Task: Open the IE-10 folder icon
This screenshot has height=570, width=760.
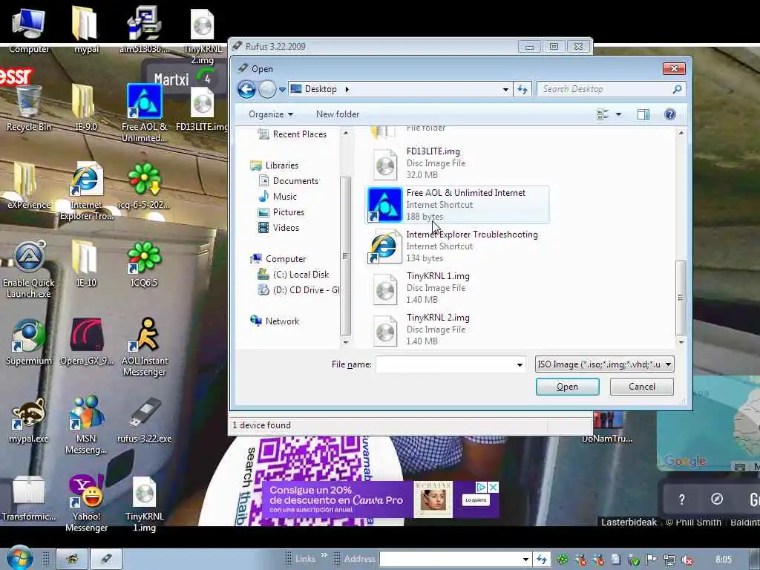Action: [86, 264]
